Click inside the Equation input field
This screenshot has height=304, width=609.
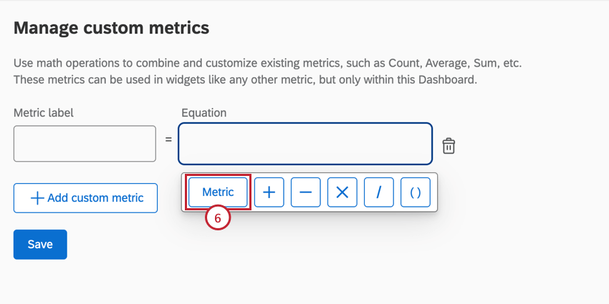click(305, 144)
